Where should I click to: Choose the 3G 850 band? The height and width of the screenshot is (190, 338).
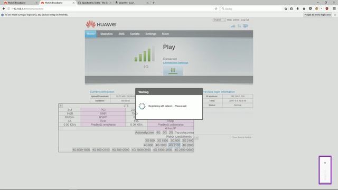[x=150, y=140]
